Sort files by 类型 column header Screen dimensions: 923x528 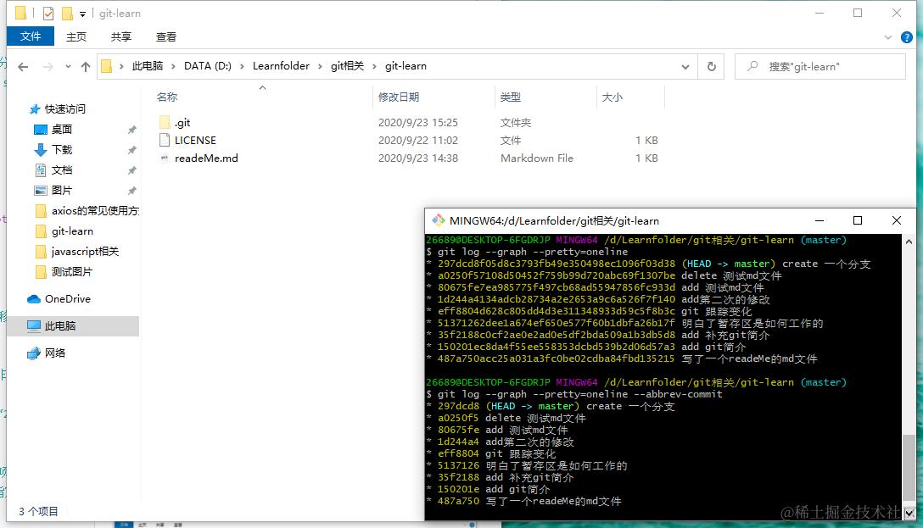(x=511, y=97)
